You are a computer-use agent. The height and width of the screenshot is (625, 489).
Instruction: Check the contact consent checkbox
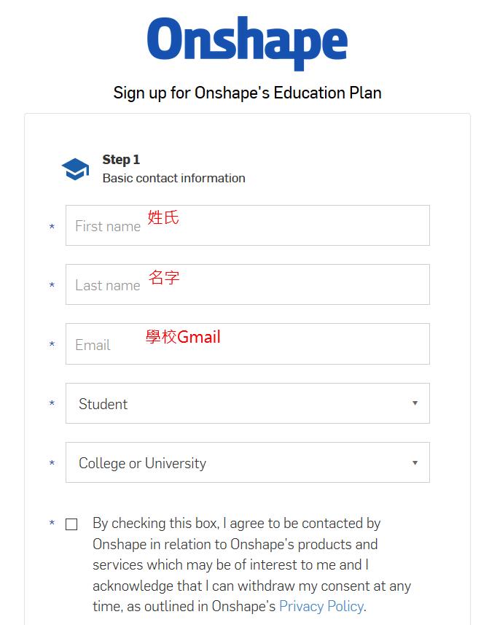(x=71, y=524)
